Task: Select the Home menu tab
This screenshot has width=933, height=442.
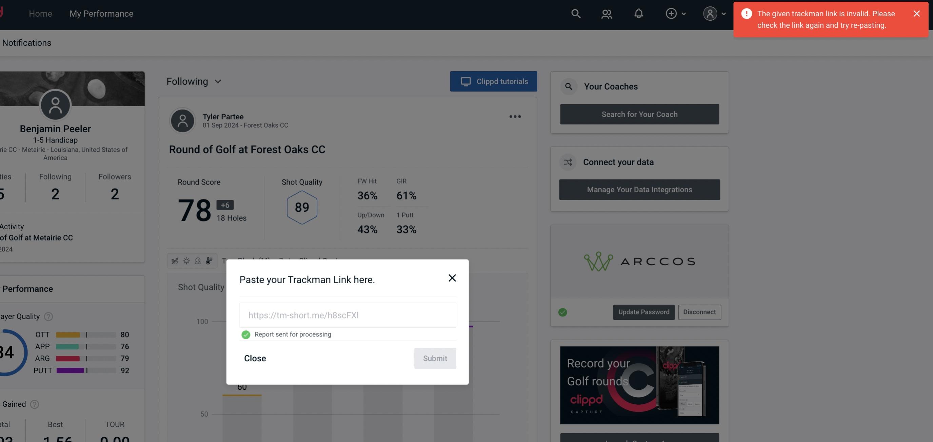Action: pos(40,13)
